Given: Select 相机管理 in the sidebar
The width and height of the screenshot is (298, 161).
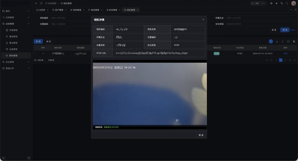Looking at the screenshot, I should tap(16, 56).
